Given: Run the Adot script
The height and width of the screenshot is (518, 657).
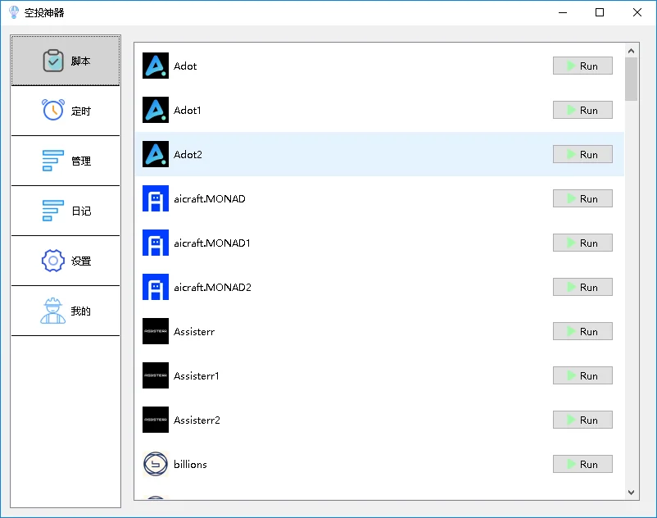Looking at the screenshot, I should 582,66.
